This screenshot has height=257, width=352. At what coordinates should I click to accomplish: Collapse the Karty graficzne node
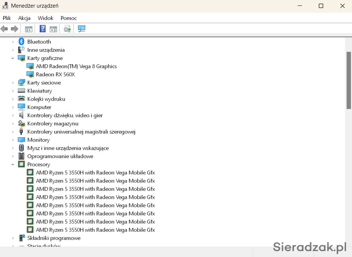tap(13, 58)
